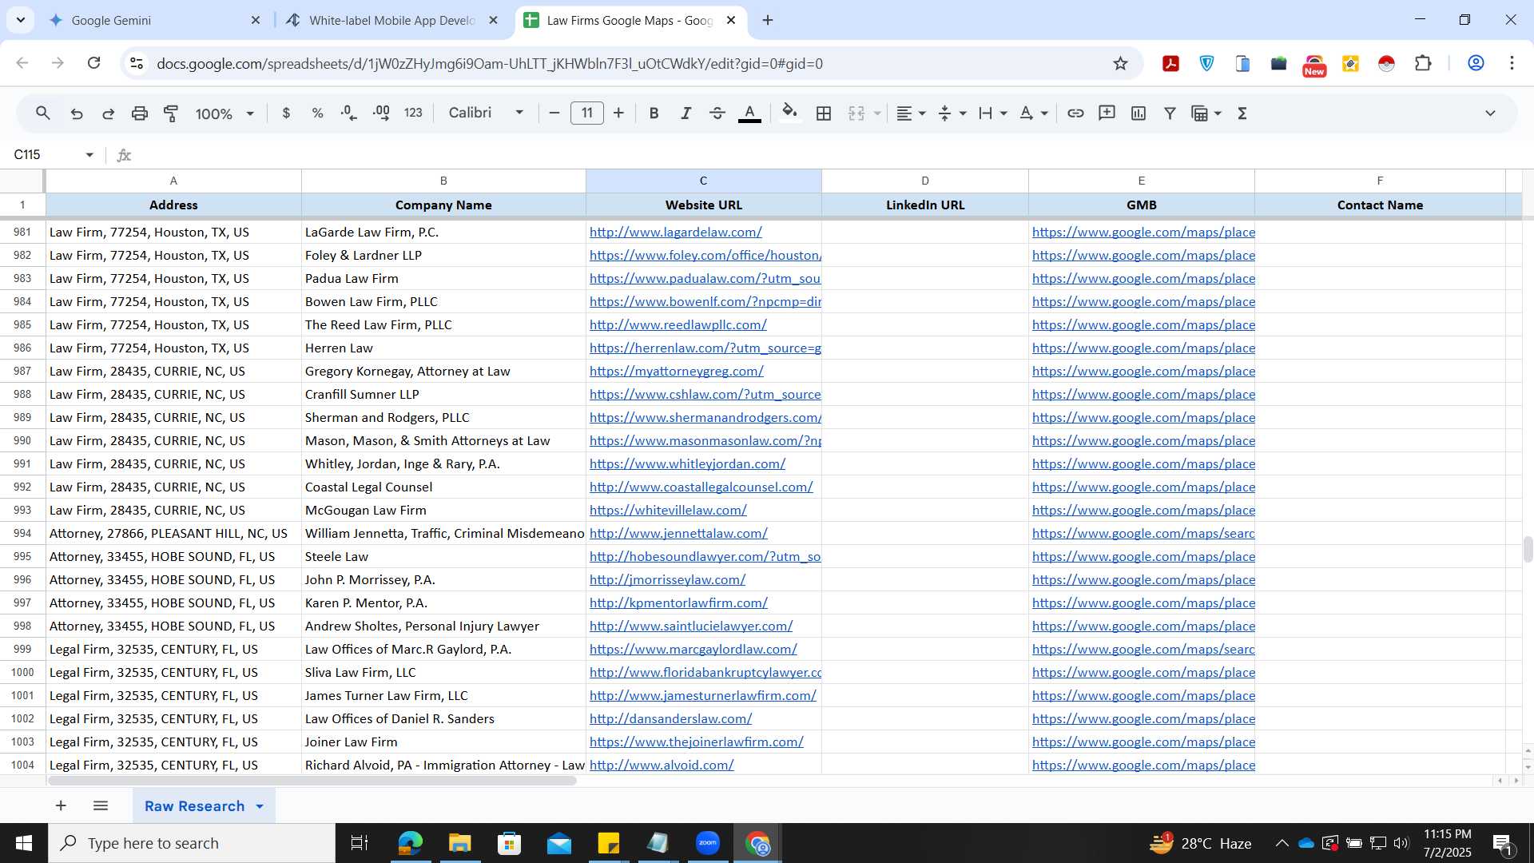Open more number formats (123)
Image resolution: width=1534 pixels, height=863 pixels.
(x=413, y=113)
